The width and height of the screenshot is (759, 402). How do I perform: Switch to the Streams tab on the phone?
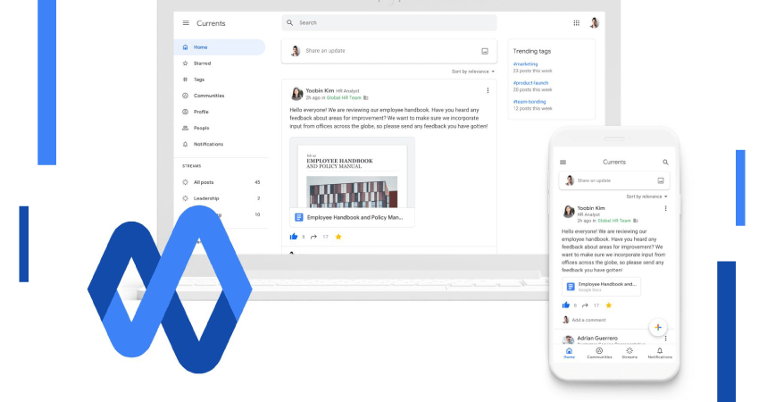[630, 352]
